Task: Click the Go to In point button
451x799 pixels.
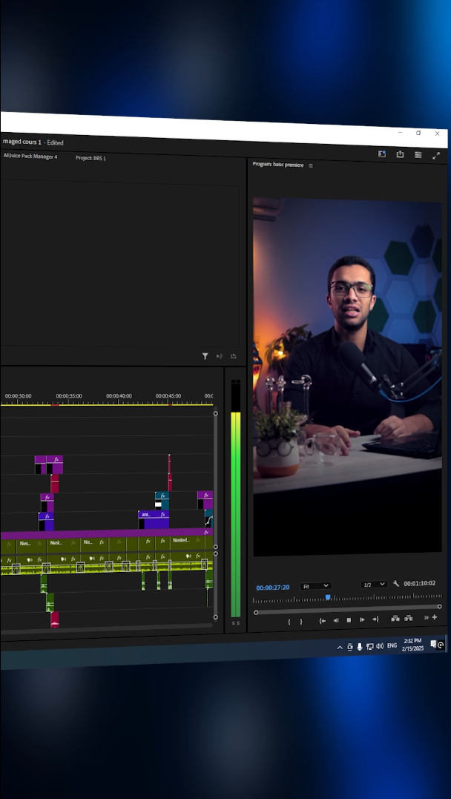Action: point(322,620)
